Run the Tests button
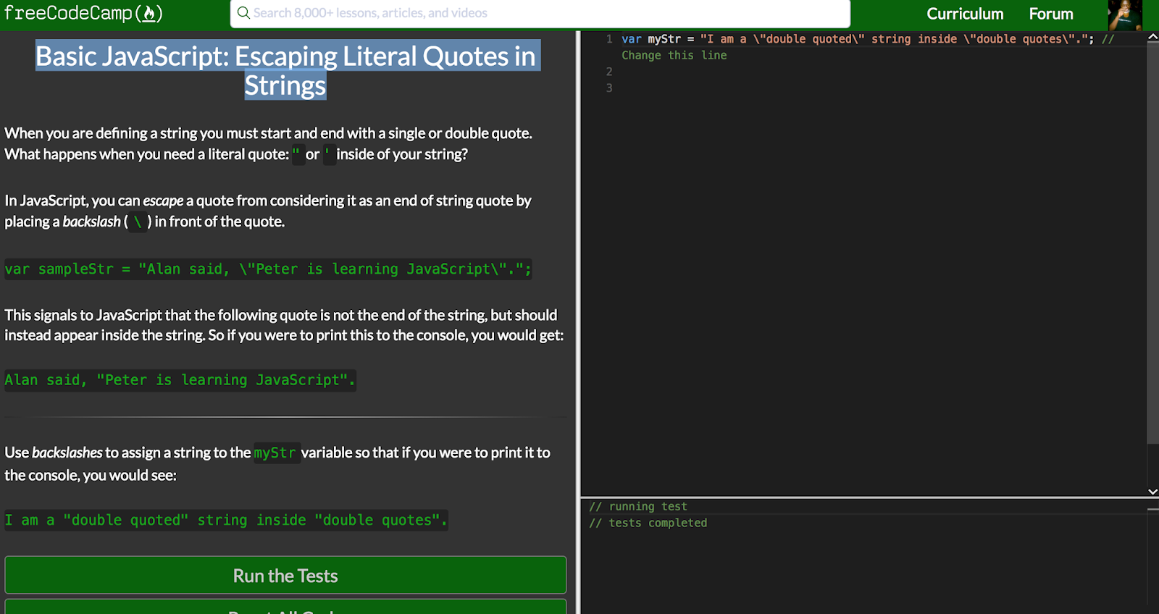The width and height of the screenshot is (1159, 614). (285, 576)
